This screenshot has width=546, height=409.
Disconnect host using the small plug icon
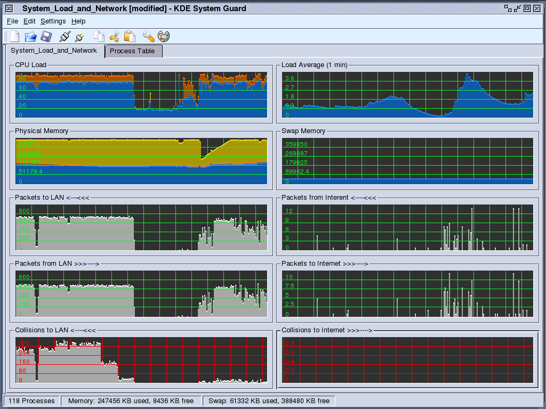79,37
